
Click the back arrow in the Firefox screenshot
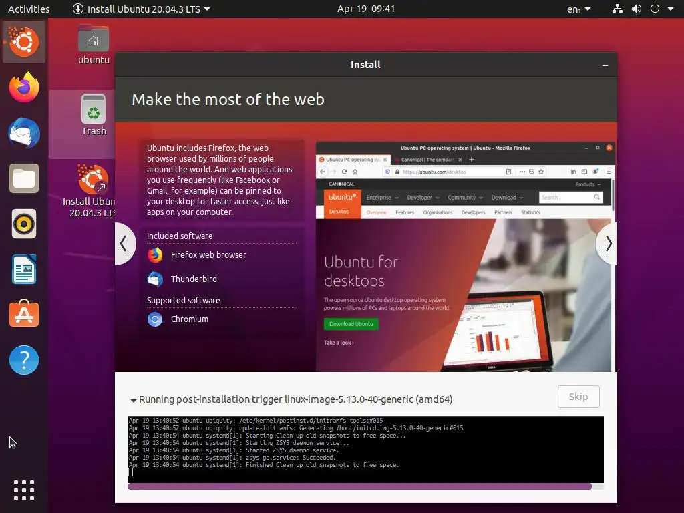[323, 172]
